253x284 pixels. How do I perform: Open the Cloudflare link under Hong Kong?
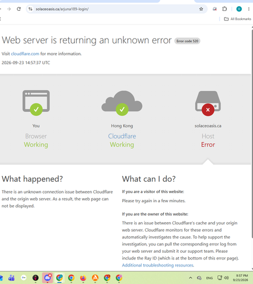122,136
